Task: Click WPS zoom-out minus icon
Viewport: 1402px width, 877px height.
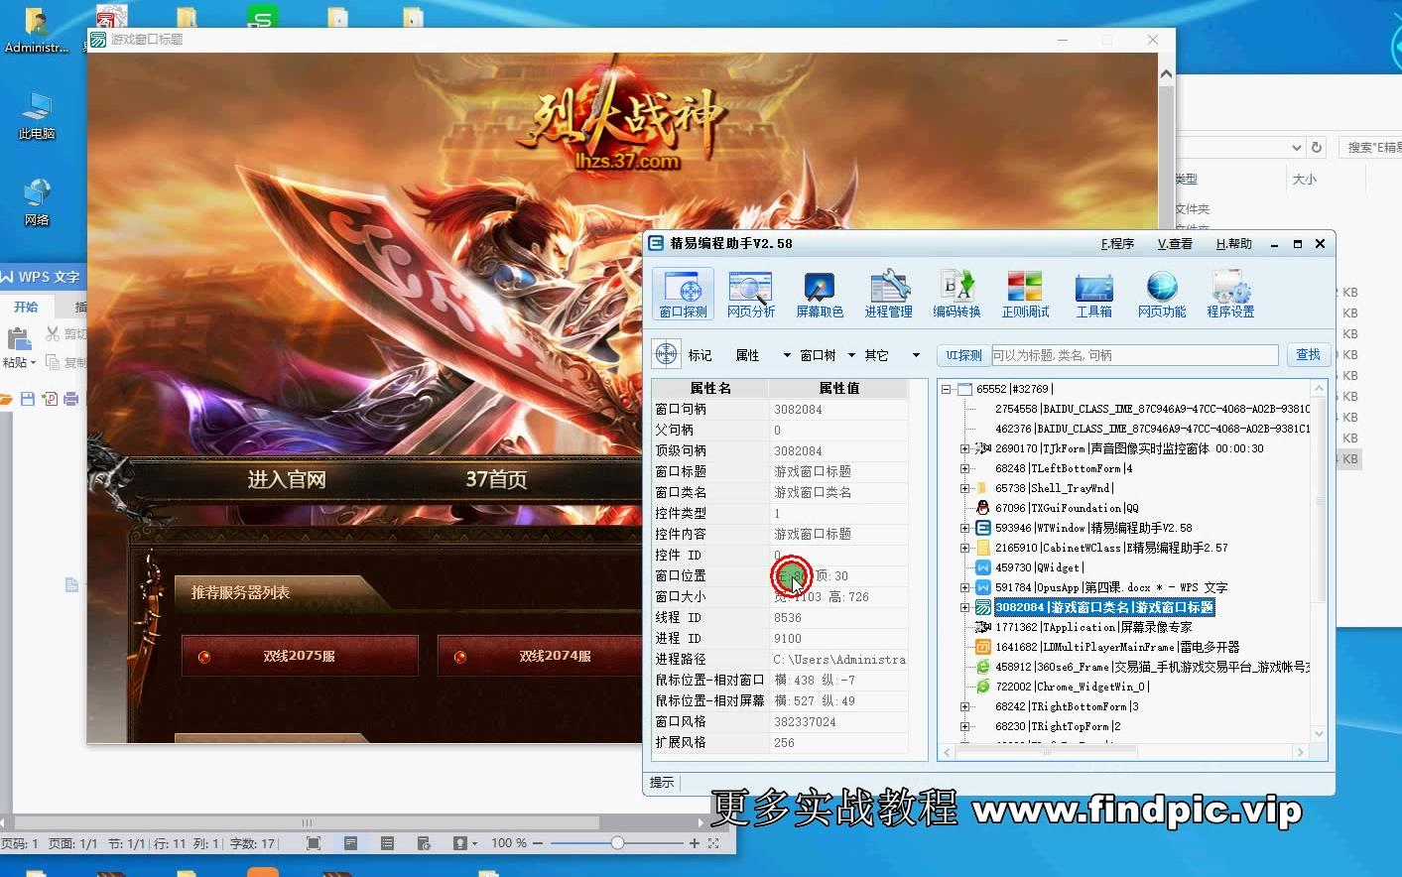Action: [x=538, y=843]
